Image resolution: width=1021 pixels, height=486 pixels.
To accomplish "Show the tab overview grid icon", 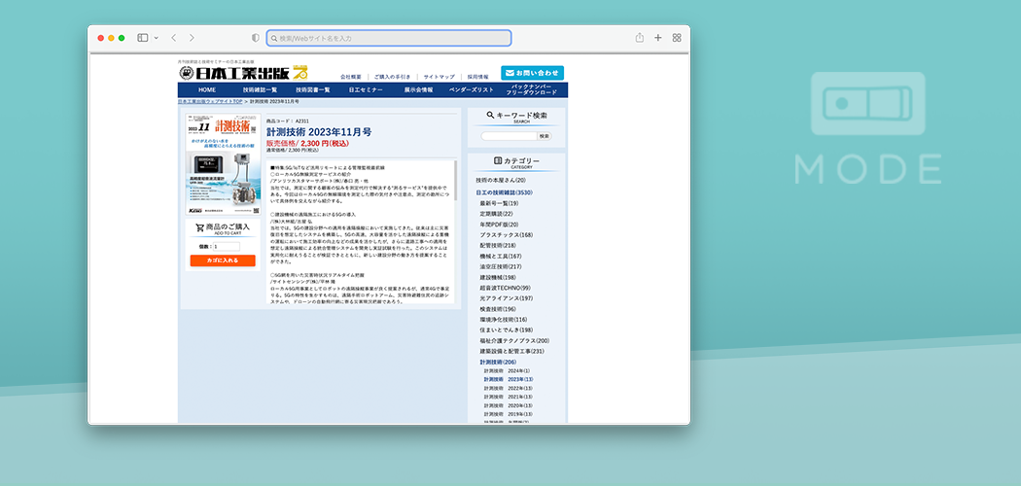I will (677, 38).
